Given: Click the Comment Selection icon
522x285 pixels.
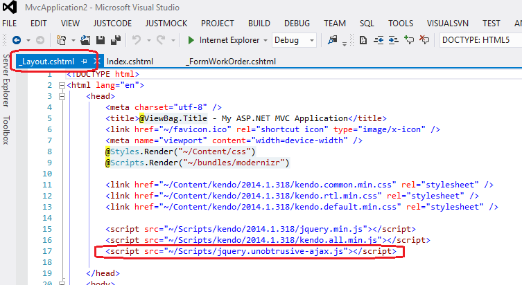Looking at the screenshot, I should [x=409, y=40].
